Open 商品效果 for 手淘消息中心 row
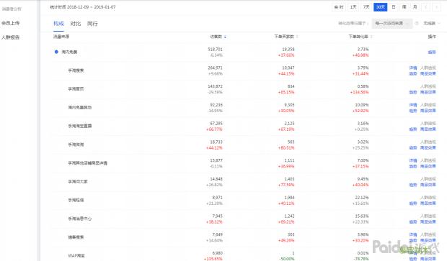This screenshot has height=261, width=447. coord(428,221)
